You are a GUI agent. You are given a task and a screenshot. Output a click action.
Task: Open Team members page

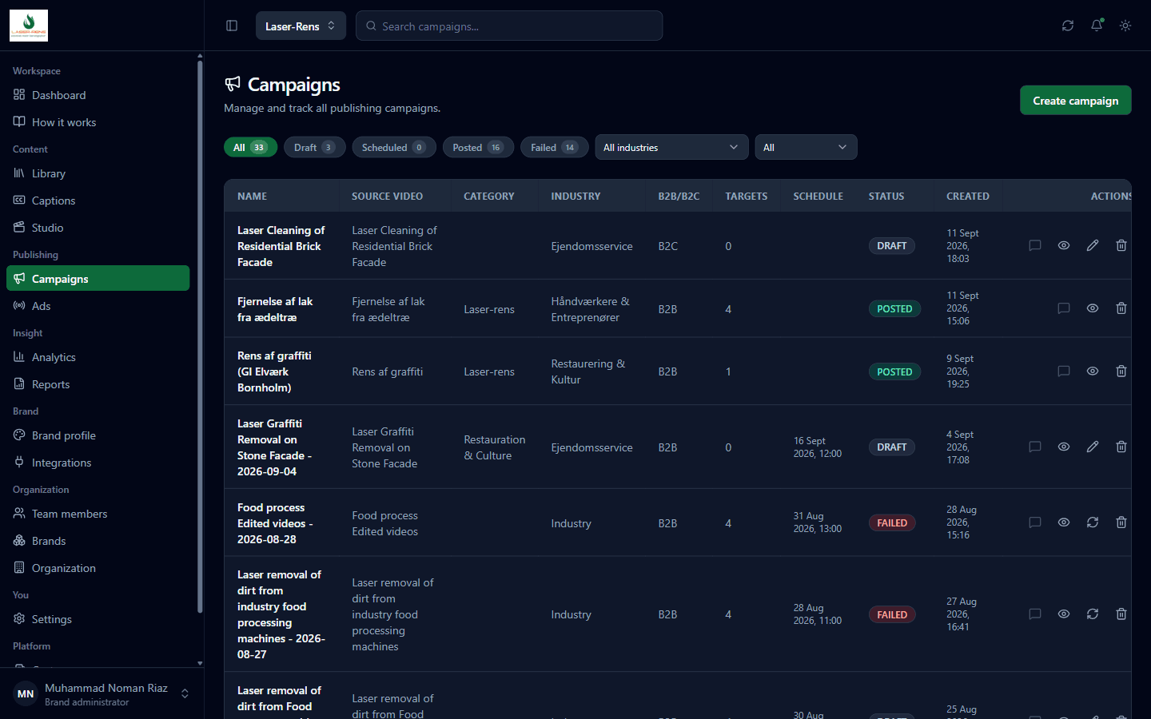(98, 514)
